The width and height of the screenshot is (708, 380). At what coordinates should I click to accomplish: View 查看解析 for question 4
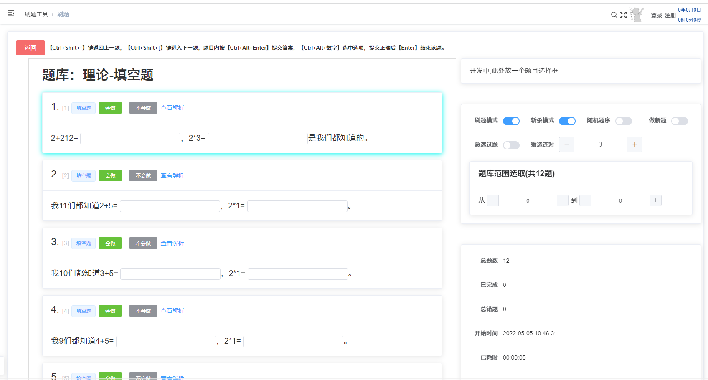pyautogui.click(x=173, y=311)
